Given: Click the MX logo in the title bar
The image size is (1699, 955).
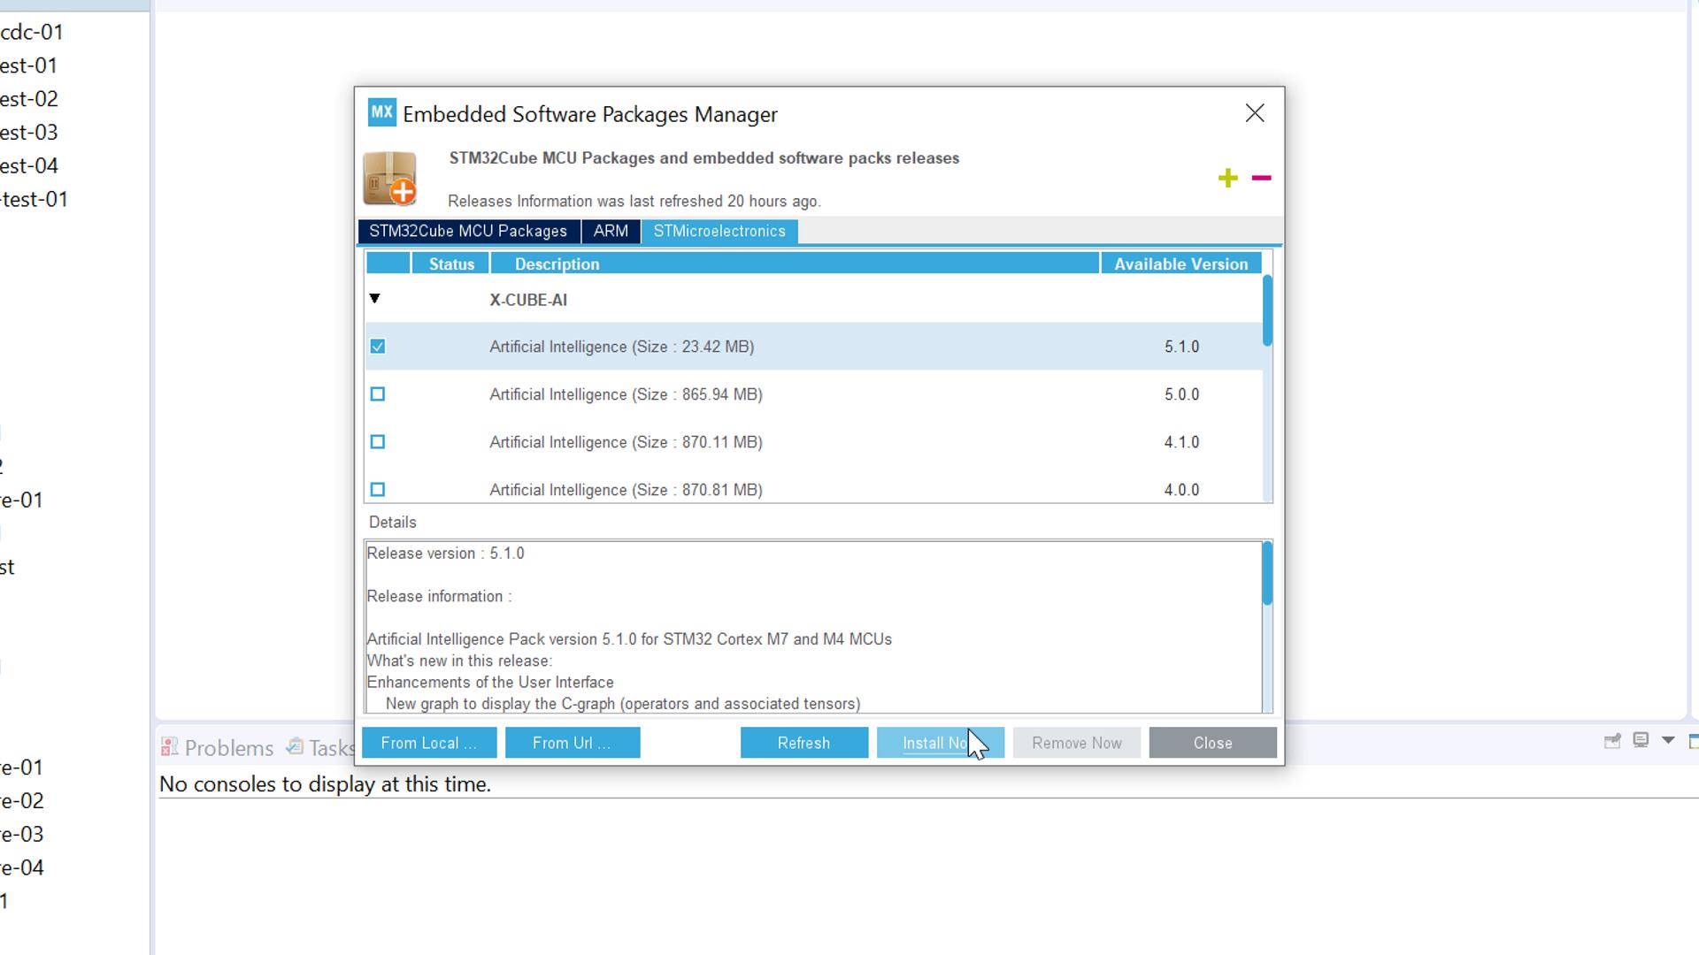Looking at the screenshot, I should 381,113.
